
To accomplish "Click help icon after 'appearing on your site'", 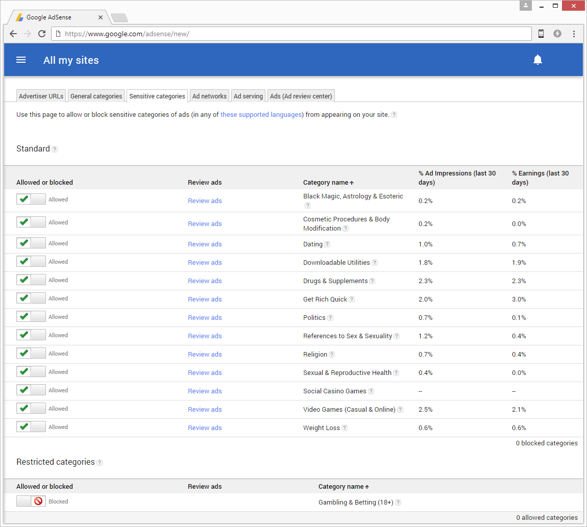I will tap(394, 115).
